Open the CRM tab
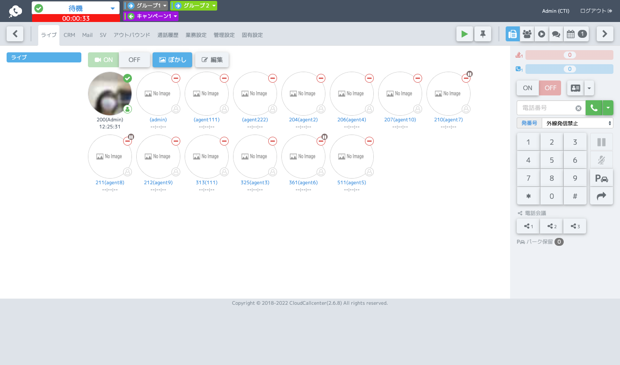 pyautogui.click(x=69, y=35)
